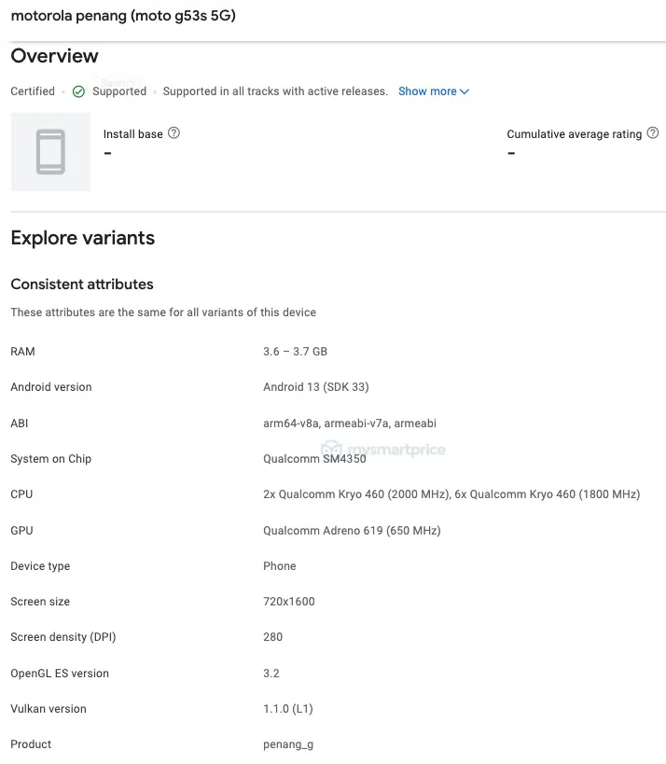Click the Screen density (DPI) label
This screenshot has width=666, height=764.
(x=62, y=637)
